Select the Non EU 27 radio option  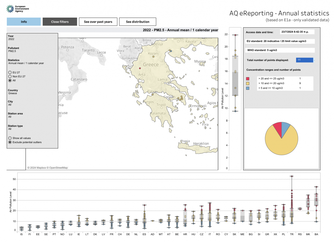point(10,76)
